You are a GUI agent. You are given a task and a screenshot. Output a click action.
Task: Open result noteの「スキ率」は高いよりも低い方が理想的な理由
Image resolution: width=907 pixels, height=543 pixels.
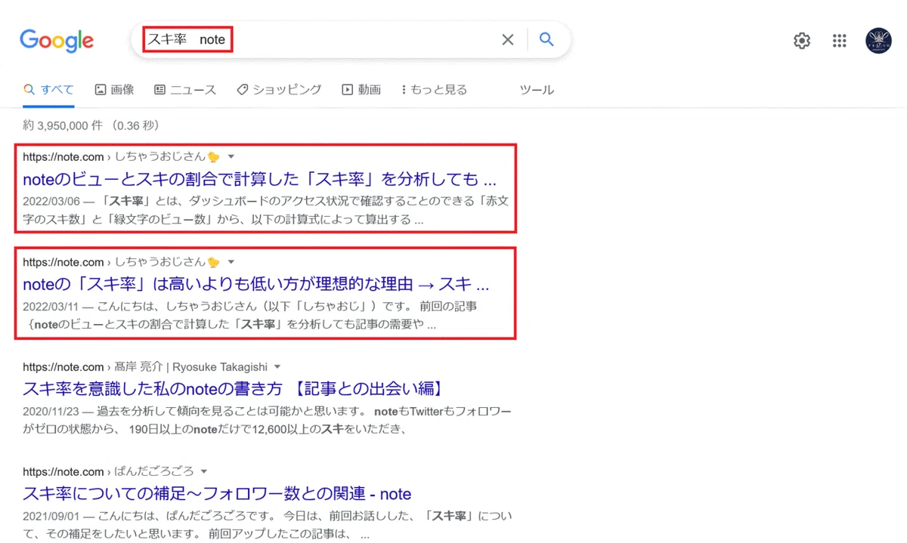tap(256, 285)
